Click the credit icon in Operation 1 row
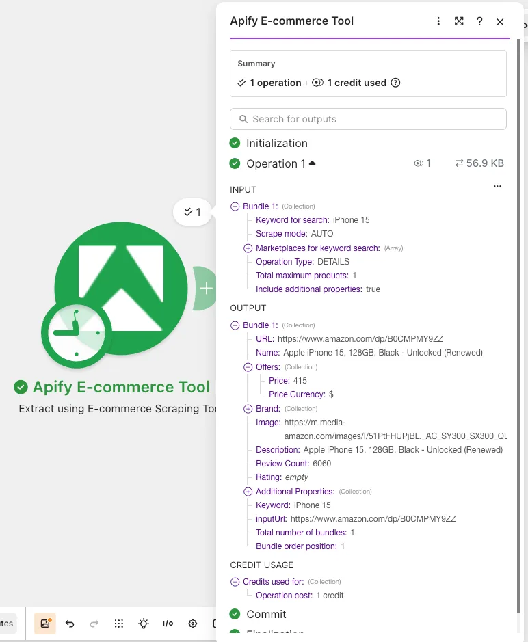 (419, 163)
